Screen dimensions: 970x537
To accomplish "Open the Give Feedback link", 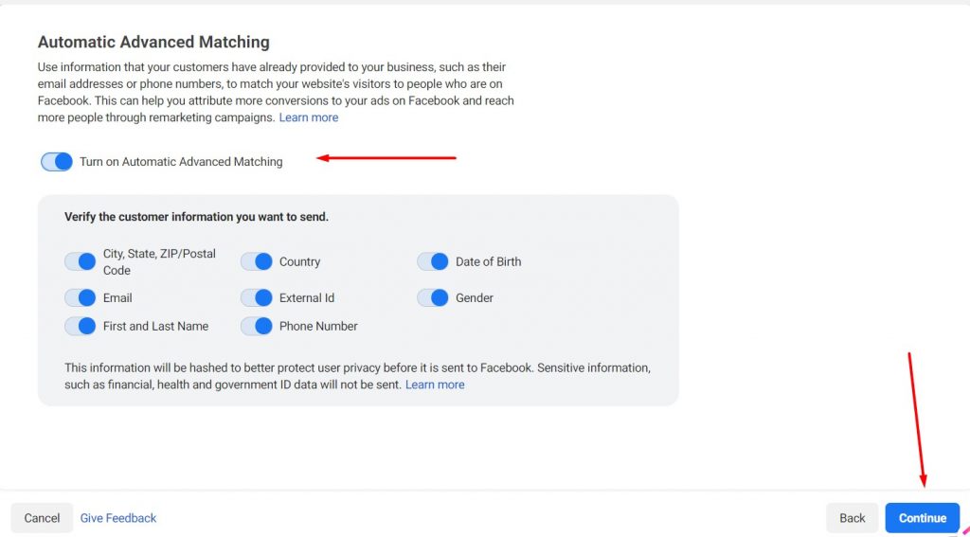I will click(x=118, y=518).
